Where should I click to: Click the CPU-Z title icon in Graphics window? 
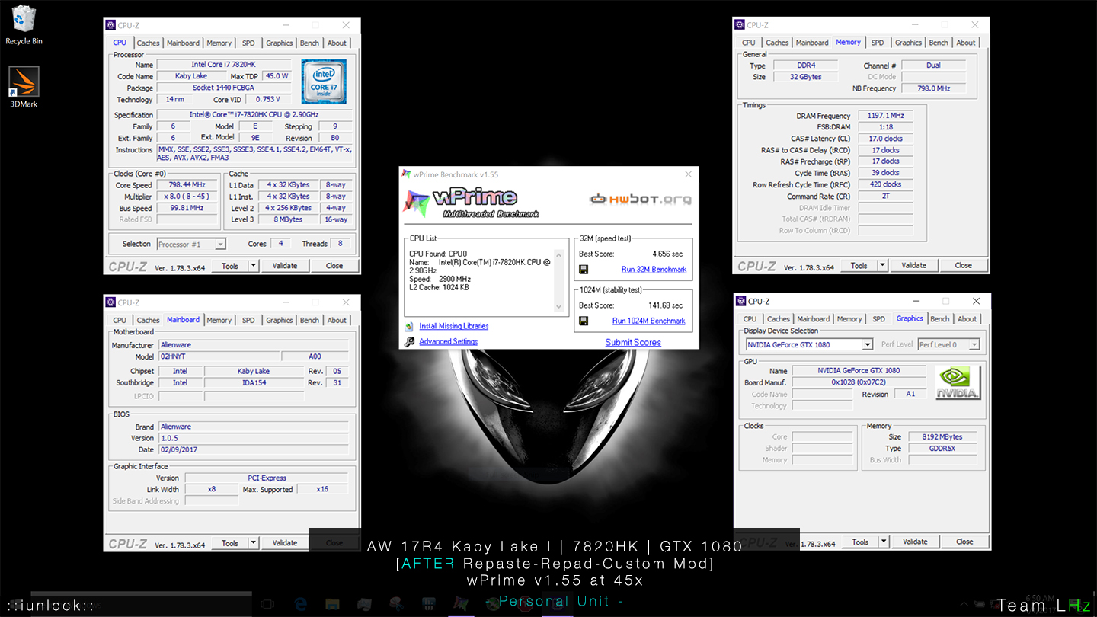pos(742,302)
